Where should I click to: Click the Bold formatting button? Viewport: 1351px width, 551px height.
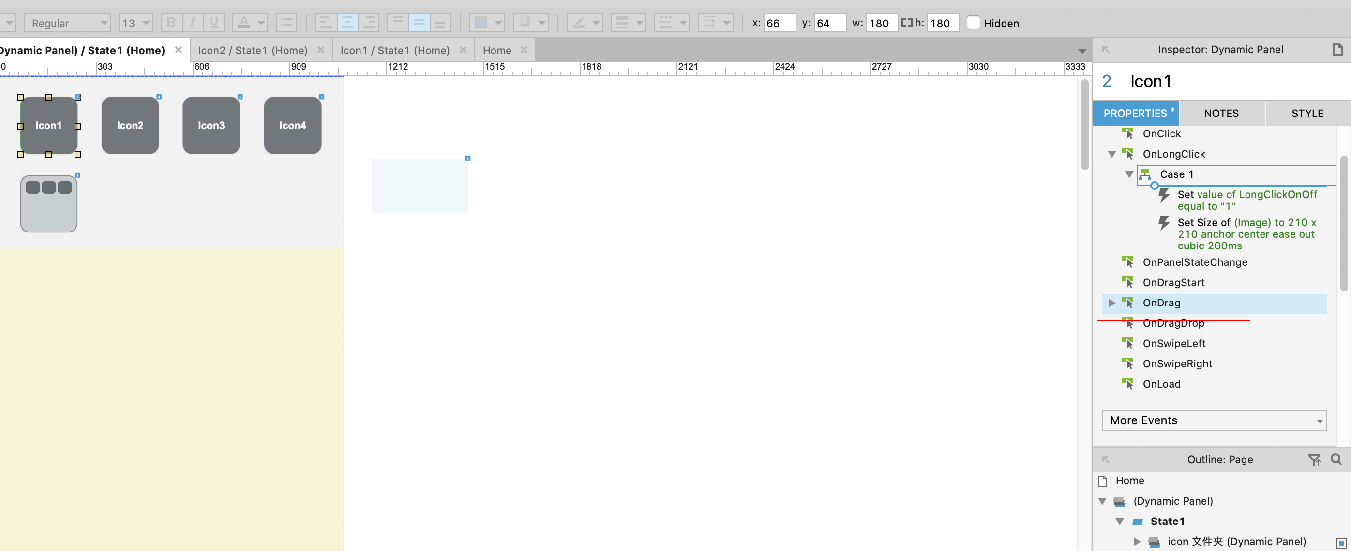171,23
